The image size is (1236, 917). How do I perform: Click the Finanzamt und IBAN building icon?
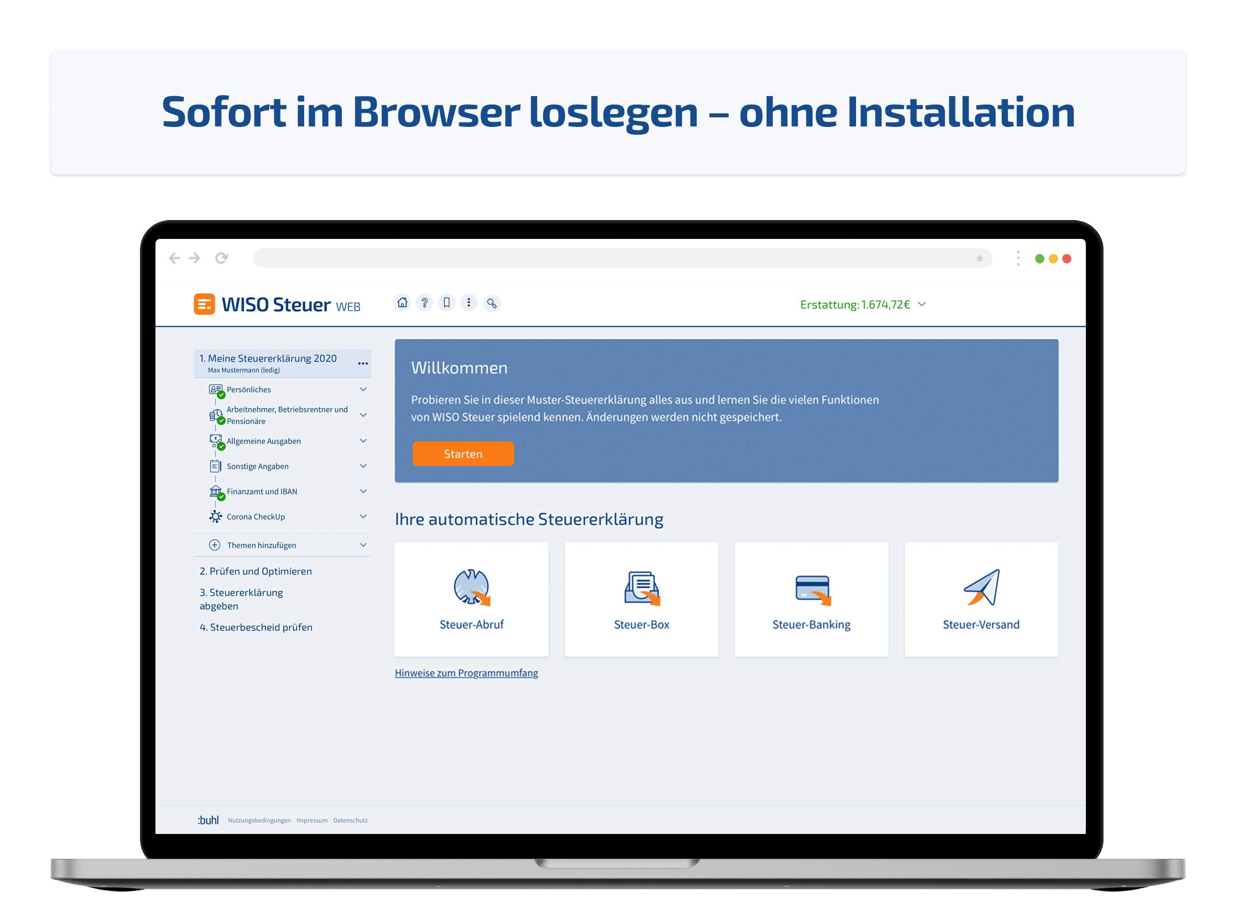pos(216,492)
